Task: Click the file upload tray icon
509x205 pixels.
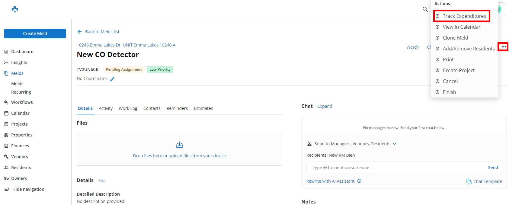Action: [x=179, y=145]
